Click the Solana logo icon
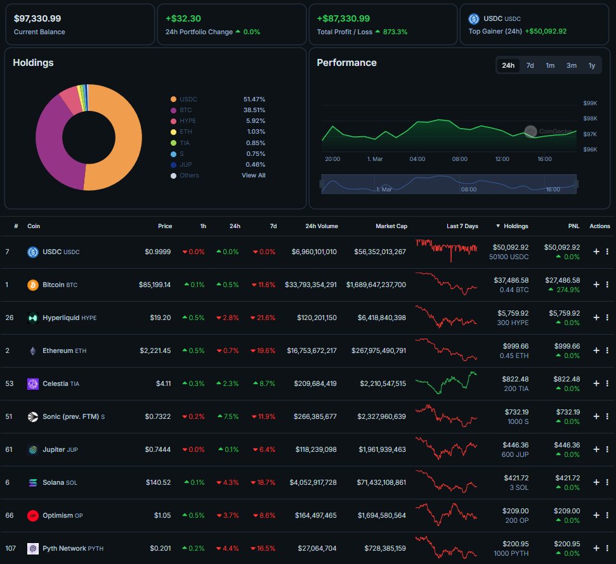Viewport: 616px width, 564px height. (32, 483)
